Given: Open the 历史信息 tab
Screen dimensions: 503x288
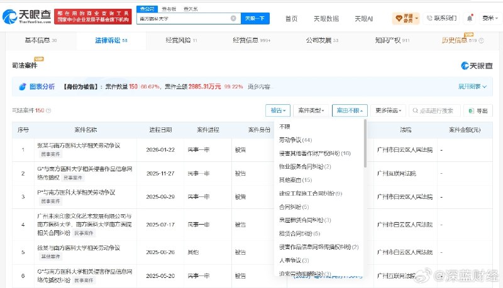Looking at the screenshot, I should coord(459,40).
